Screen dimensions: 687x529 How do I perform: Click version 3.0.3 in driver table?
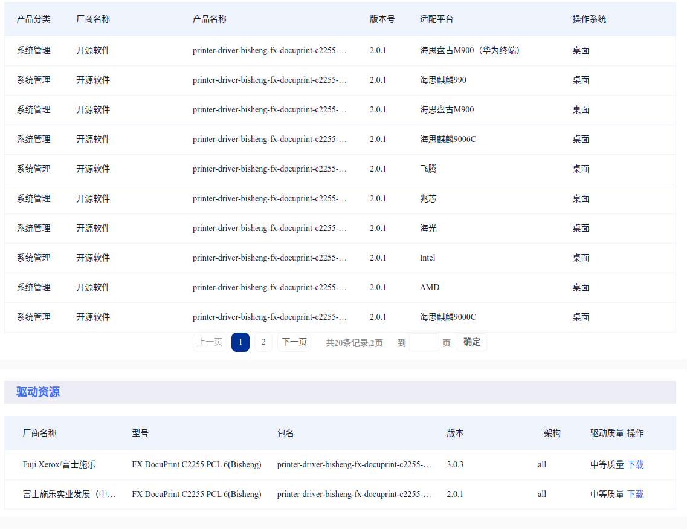click(x=455, y=464)
